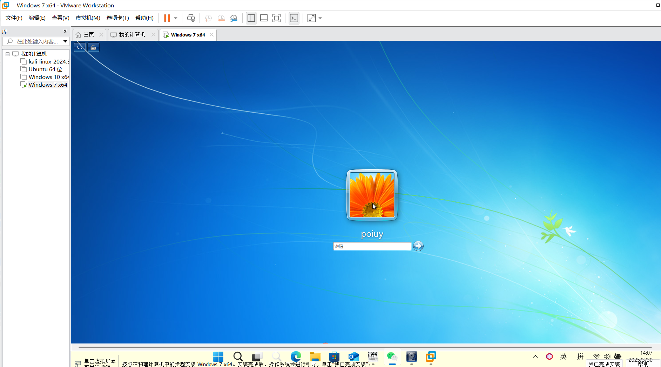Open the stretch display dropdown arrow
Screen dimensions: 661x367
(320, 18)
